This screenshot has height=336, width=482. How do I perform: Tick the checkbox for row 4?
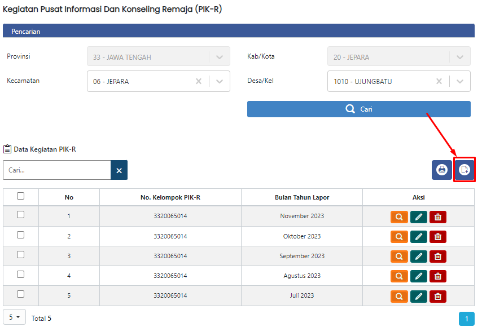point(20,274)
